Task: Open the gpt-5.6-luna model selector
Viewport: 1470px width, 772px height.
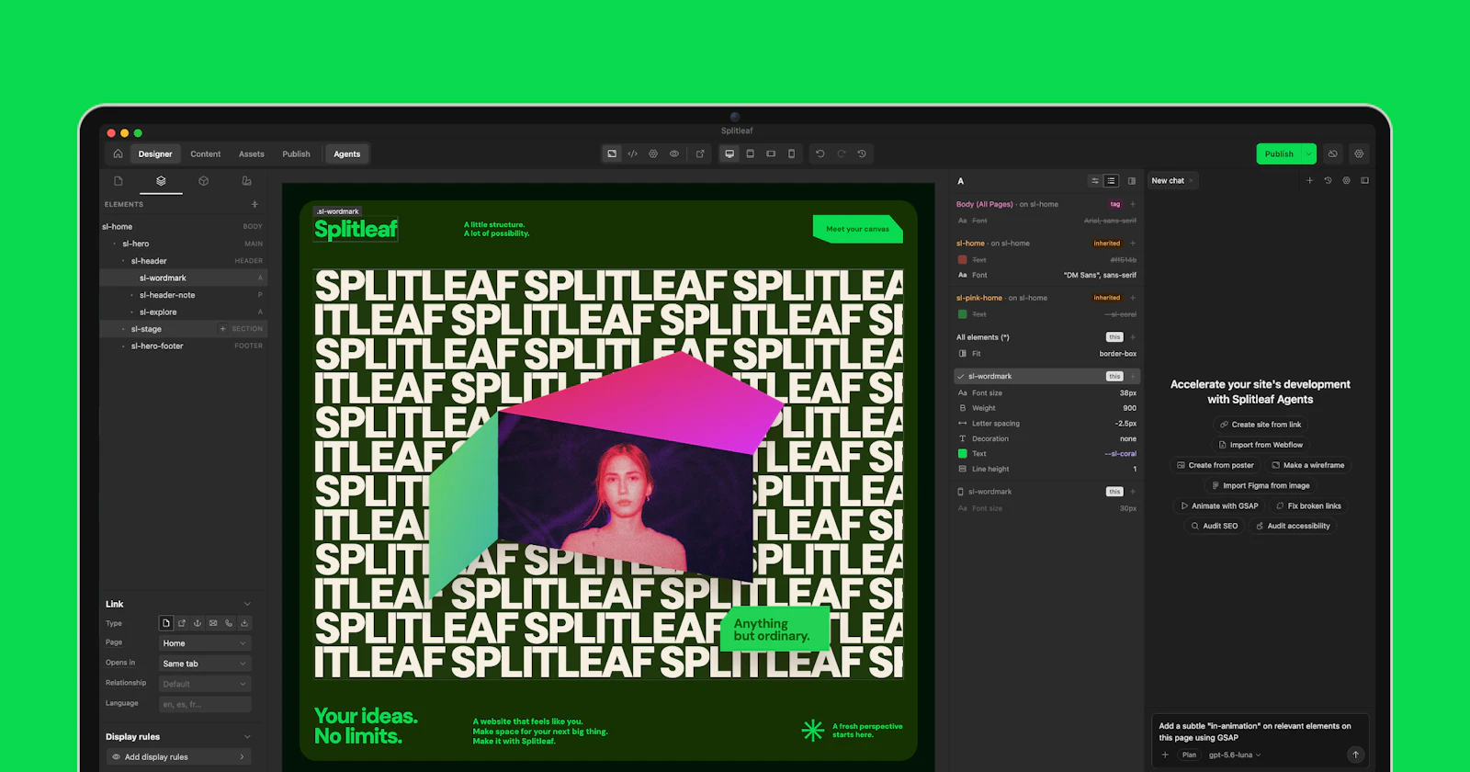Action: point(1235,755)
